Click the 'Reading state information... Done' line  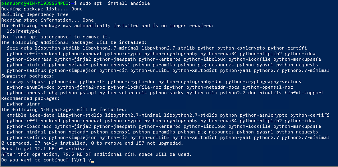pyautogui.click(x=47, y=20)
